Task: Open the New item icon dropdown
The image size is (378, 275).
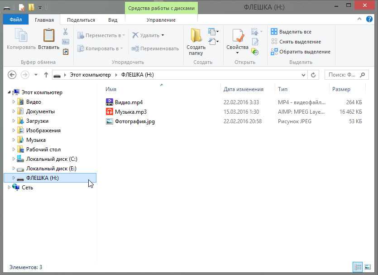Action: (x=213, y=32)
